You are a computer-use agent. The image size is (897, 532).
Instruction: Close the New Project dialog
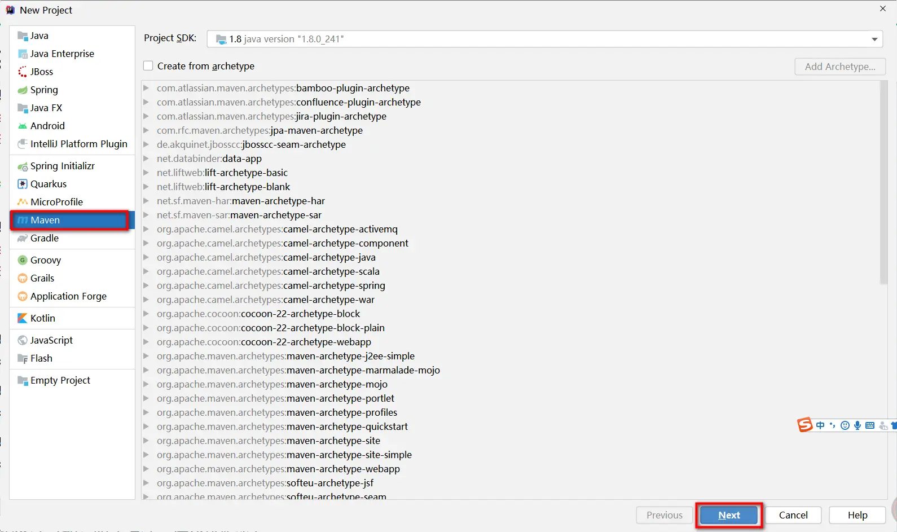883,8
